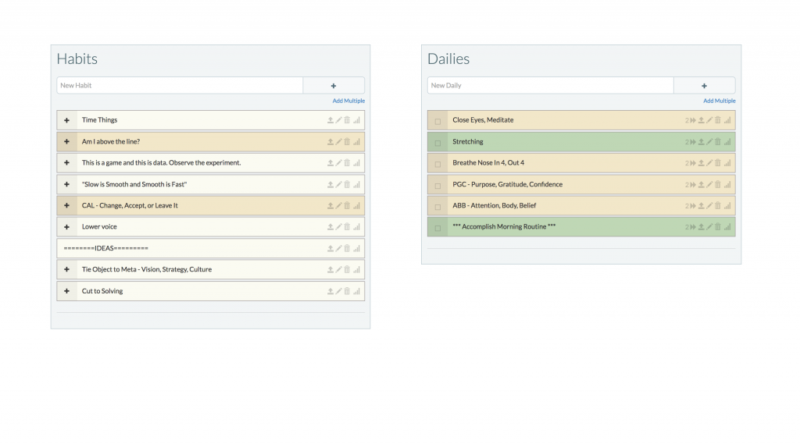
Task: Delete the IDEAS separator habit
Action: [347, 248]
